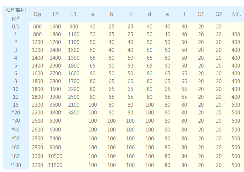Click the 公称容积 column header
Image resolution: width=244 pixels, height=172 pixels.
pos(16,10)
